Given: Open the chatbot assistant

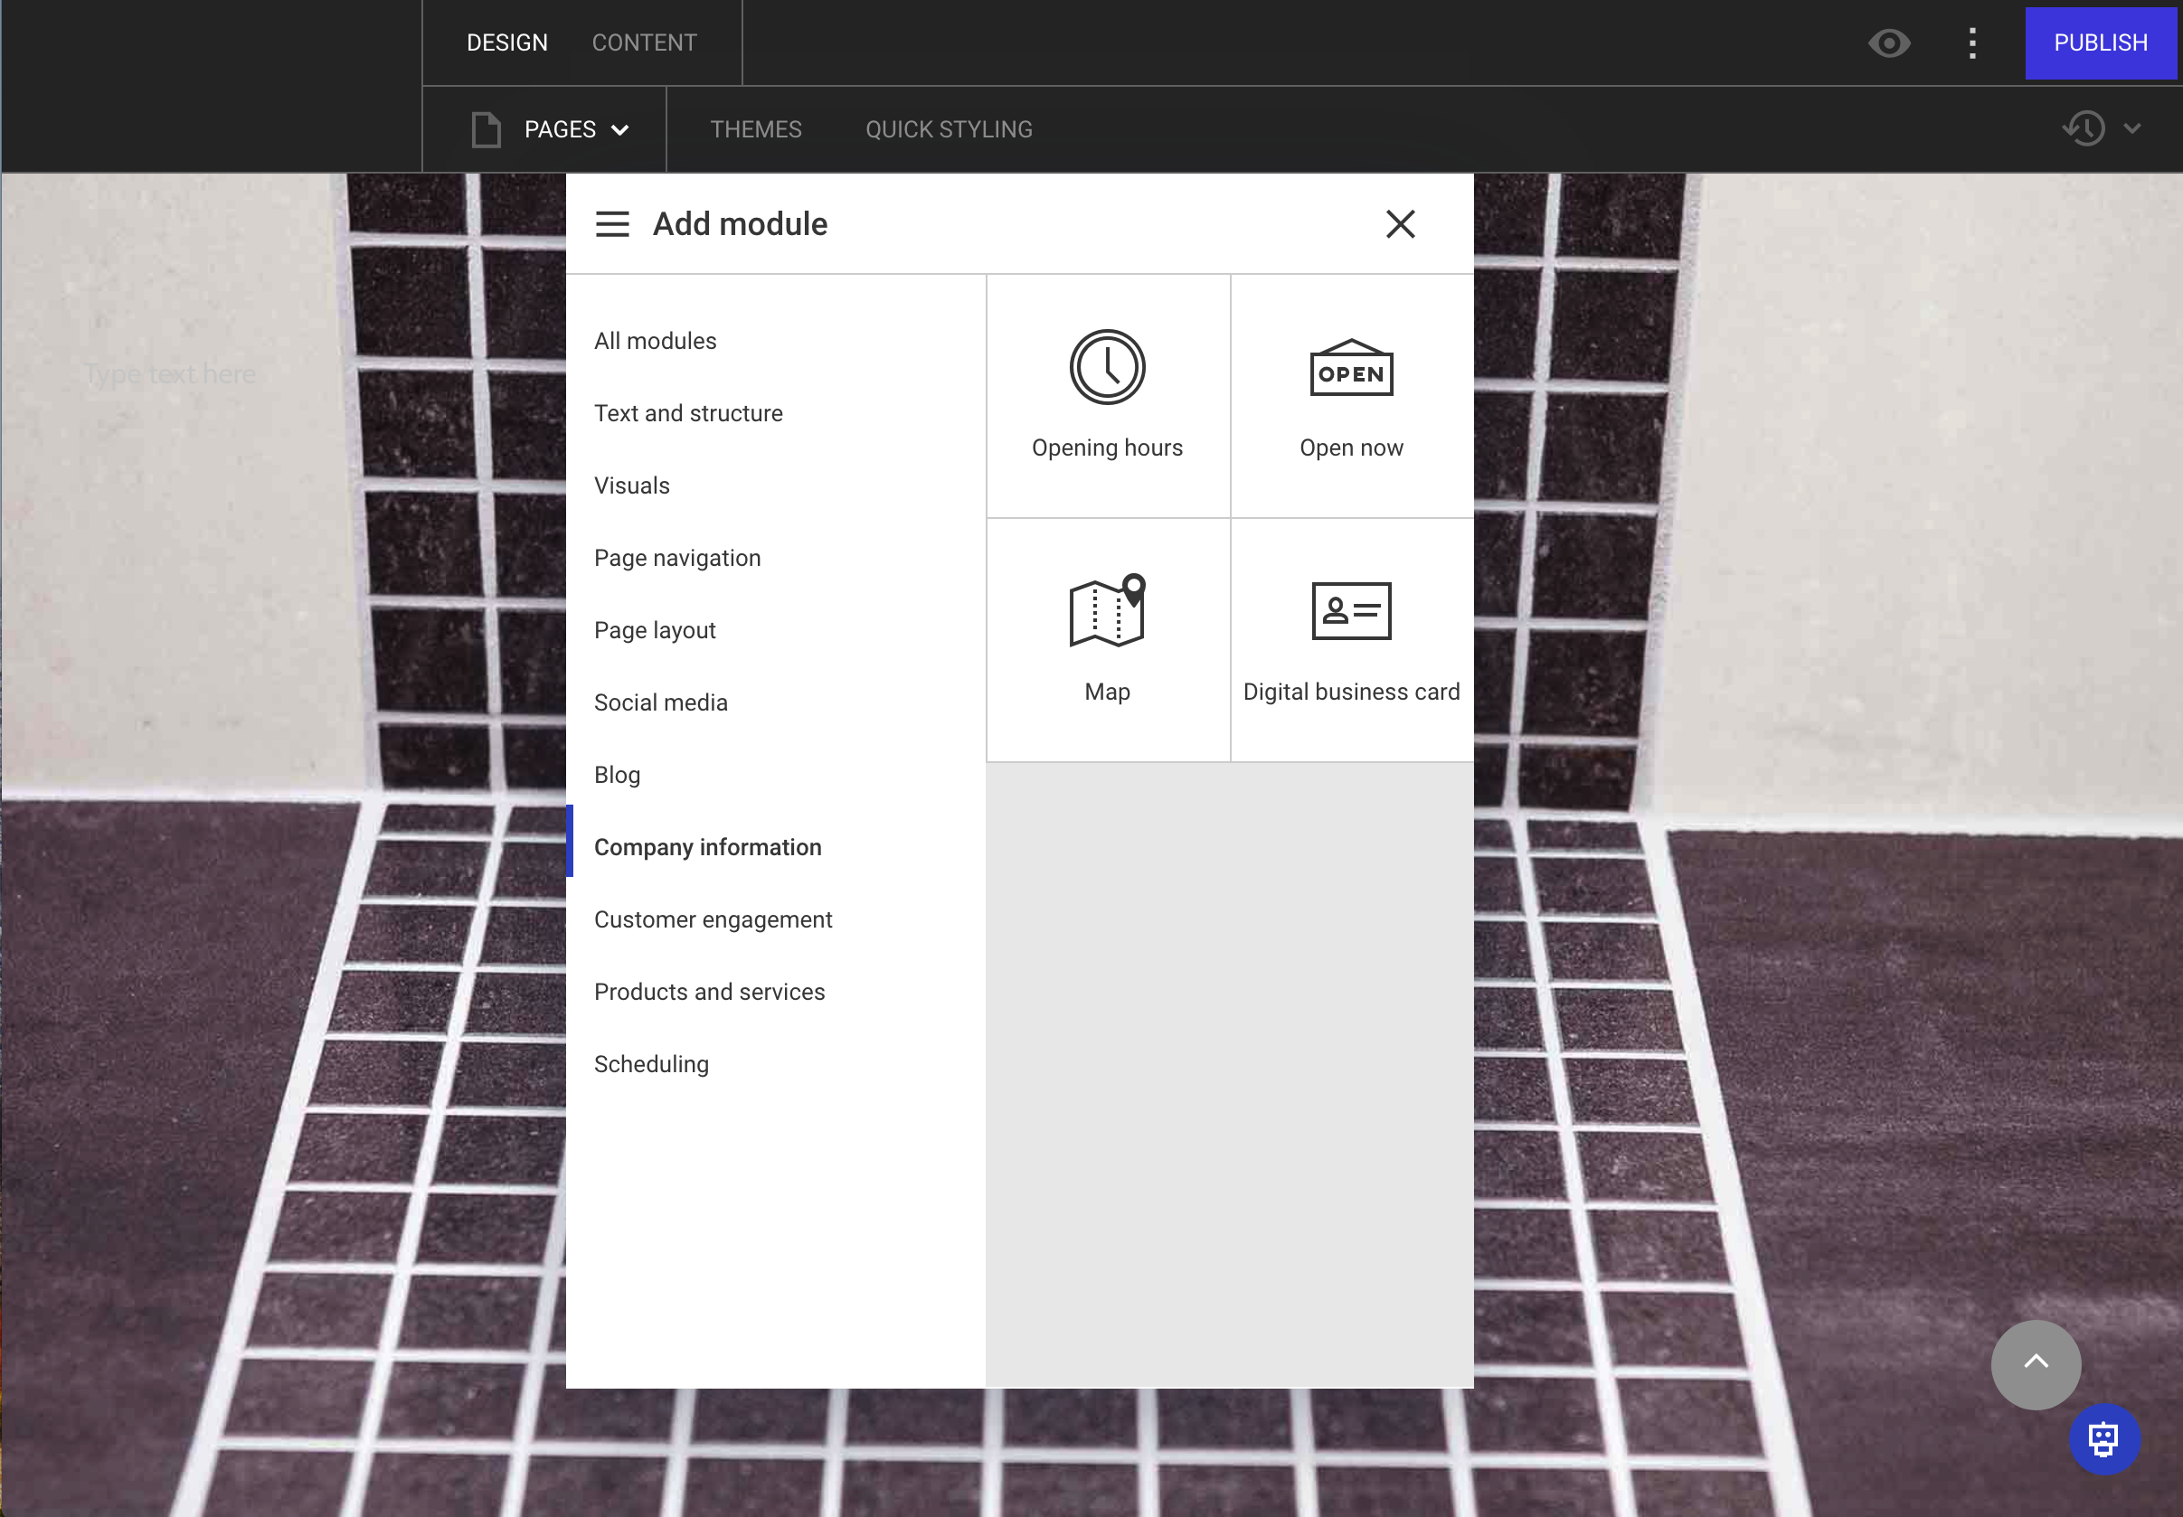Looking at the screenshot, I should (x=2104, y=1438).
